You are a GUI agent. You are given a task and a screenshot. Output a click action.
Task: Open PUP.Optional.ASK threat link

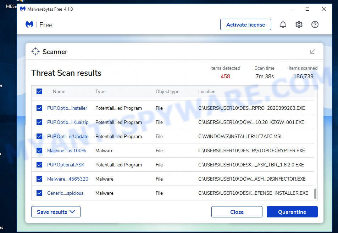66,165
